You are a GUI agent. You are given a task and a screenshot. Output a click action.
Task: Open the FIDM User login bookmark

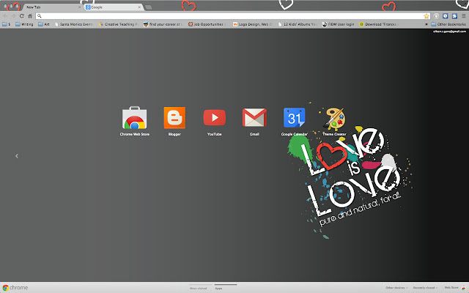point(338,24)
